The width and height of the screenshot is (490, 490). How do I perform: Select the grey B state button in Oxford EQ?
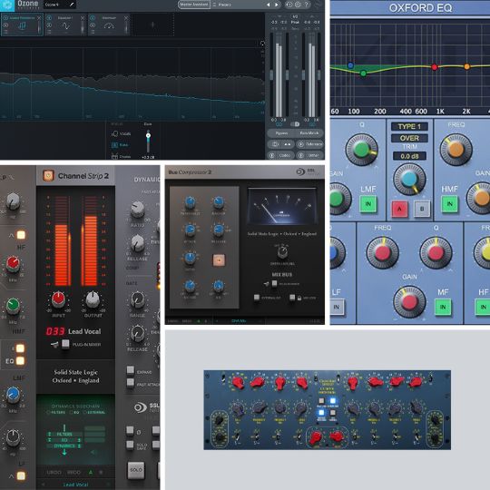[x=422, y=209]
